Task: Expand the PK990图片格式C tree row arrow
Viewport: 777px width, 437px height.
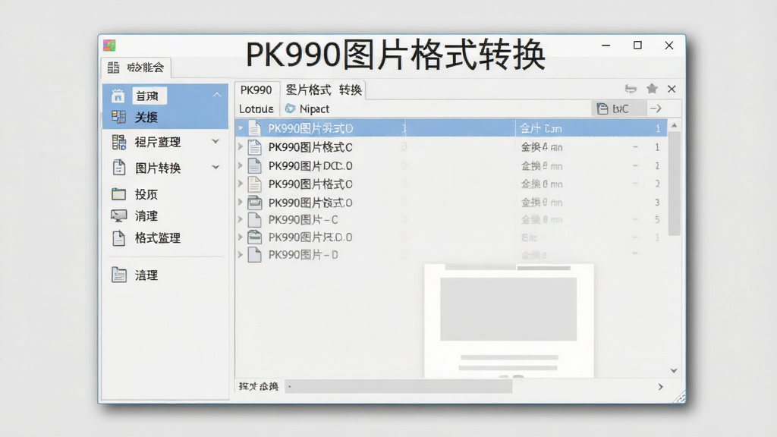Action: [241, 146]
